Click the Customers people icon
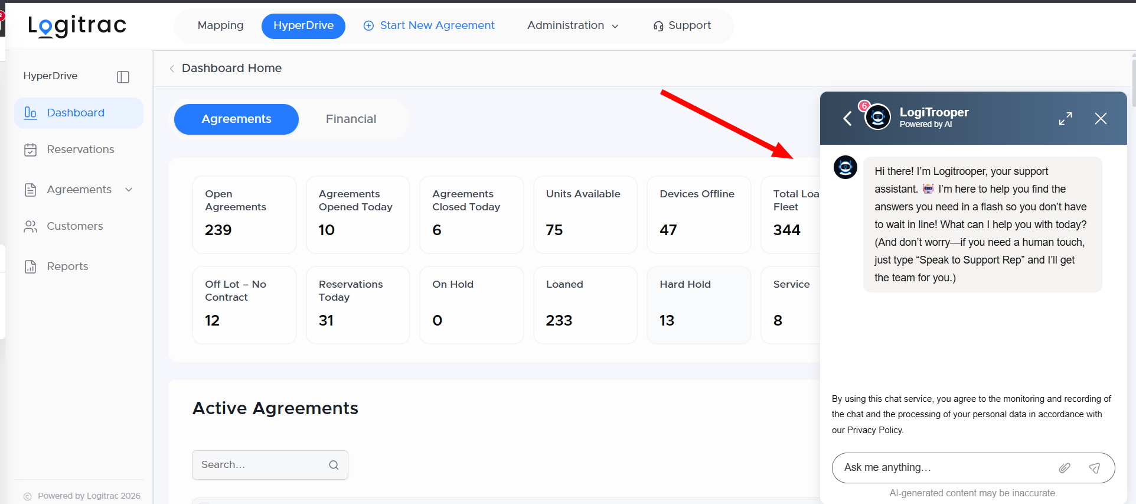 tap(30, 226)
